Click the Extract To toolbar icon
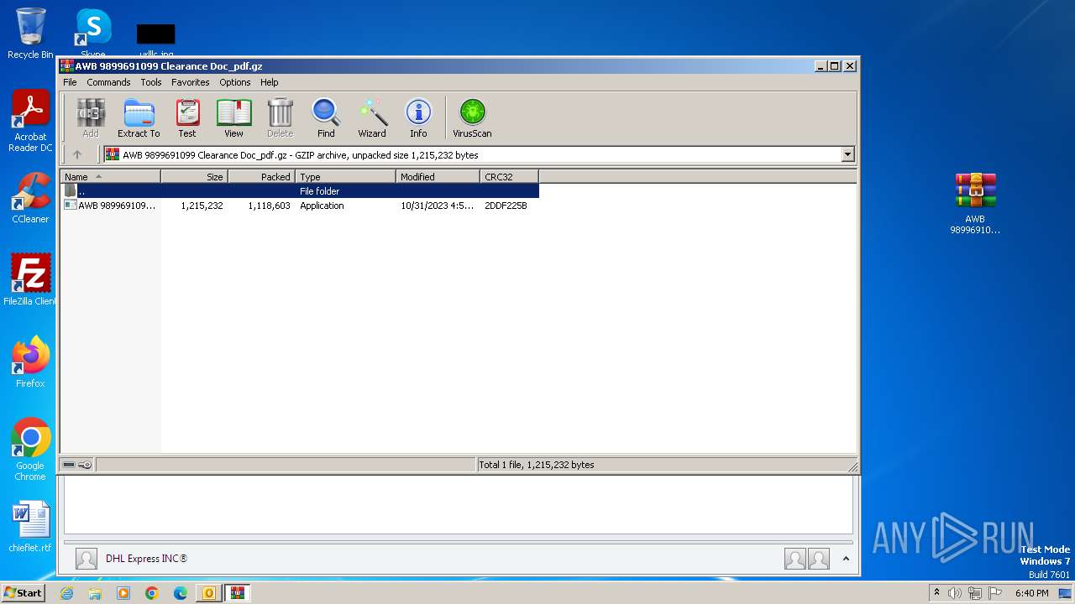The height and width of the screenshot is (604, 1075). pos(139,118)
